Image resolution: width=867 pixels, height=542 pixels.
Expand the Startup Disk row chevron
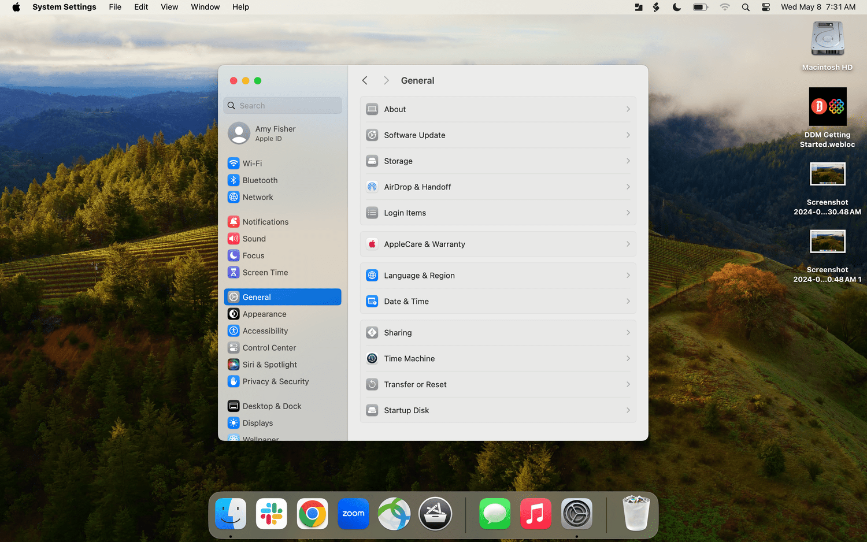628,410
